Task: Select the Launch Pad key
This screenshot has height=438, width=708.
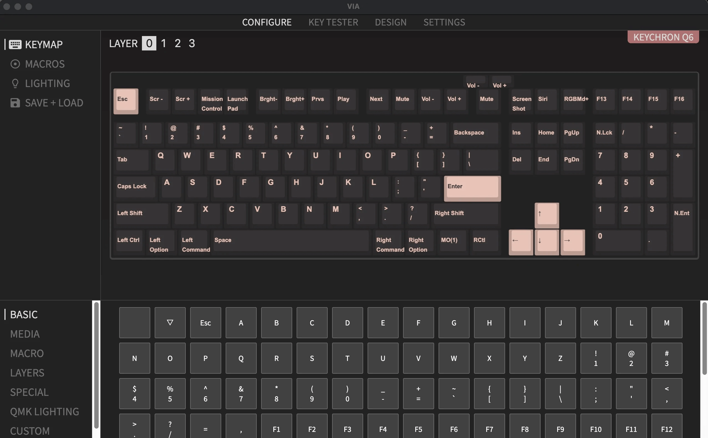Action: 237,101
